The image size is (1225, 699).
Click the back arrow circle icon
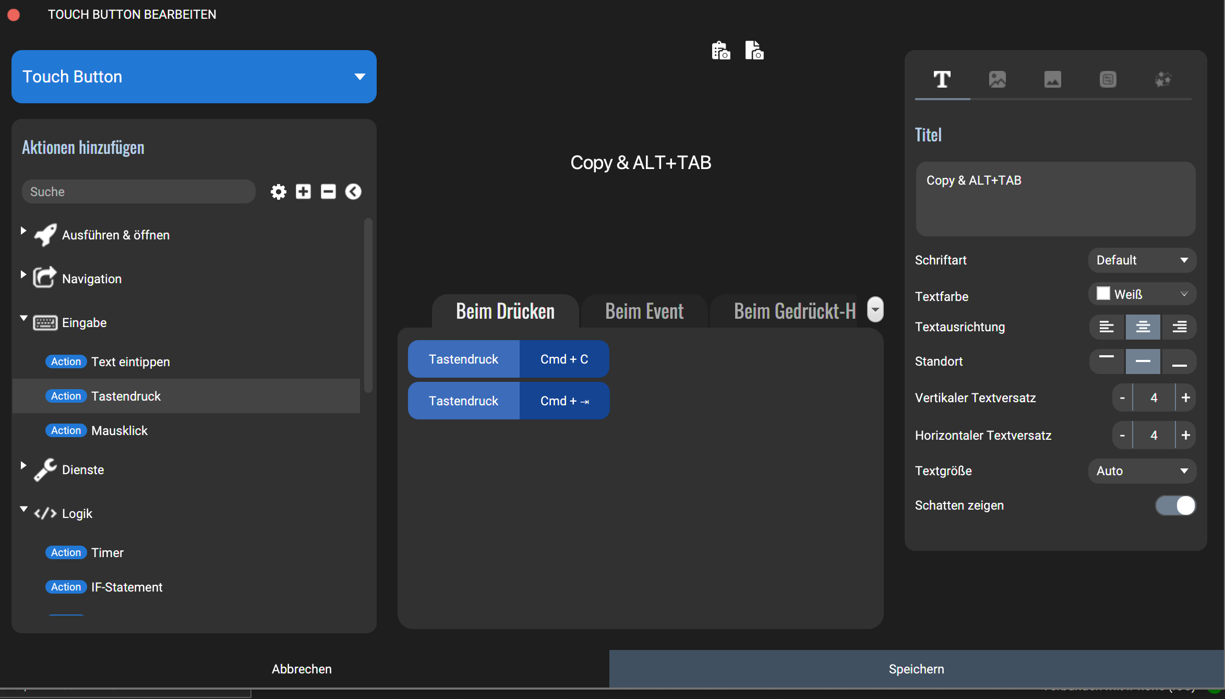(x=353, y=191)
